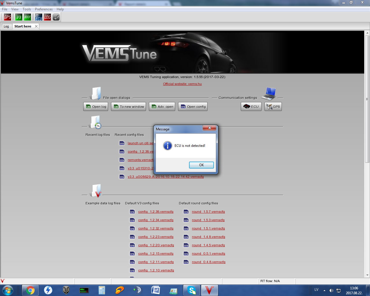Screen dimensions: 370x296
Task: Open the calculator from the taskbar
Action: [x=102, y=290]
